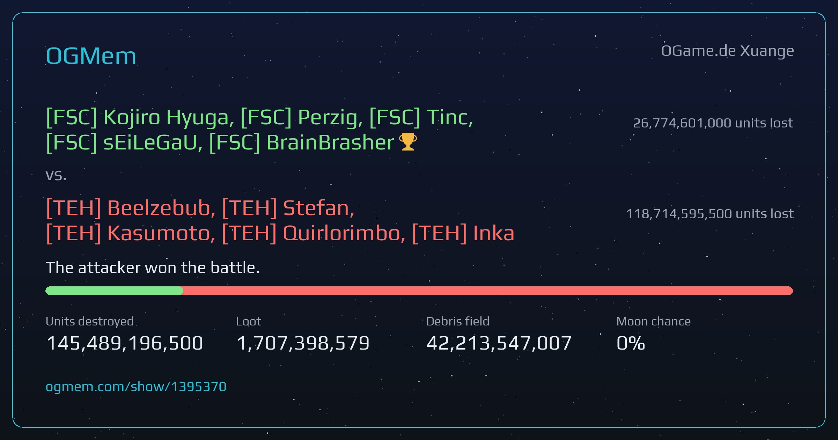The width and height of the screenshot is (838, 440).
Task: Select the Units destroyed value 145,489,196,500
Action: click(x=125, y=343)
